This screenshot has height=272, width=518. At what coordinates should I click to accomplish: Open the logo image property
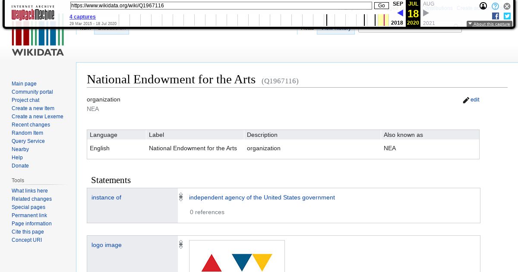coord(107,245)
